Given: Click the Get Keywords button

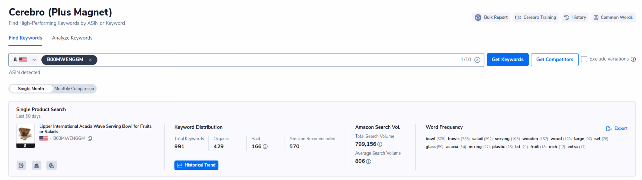Looking at the screenshot, I should coord(508,60).
